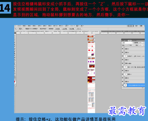Select the Move tool
The width and height of the screenshot is (148, 121).
15,36
